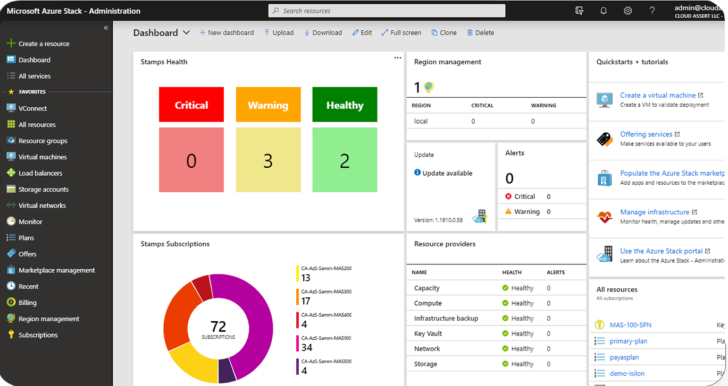Viewport: 728px width, 386px height.
Task: Click the red Critical header box
Action: pos(191,105)
